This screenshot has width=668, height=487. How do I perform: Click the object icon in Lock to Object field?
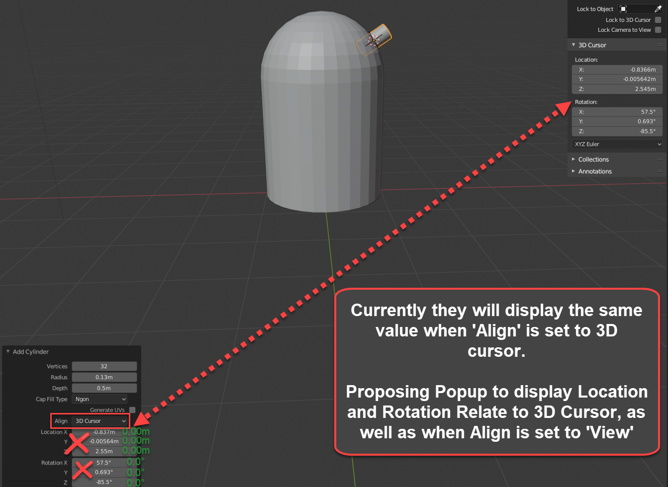pyautogui.click(x=623, y=9)
